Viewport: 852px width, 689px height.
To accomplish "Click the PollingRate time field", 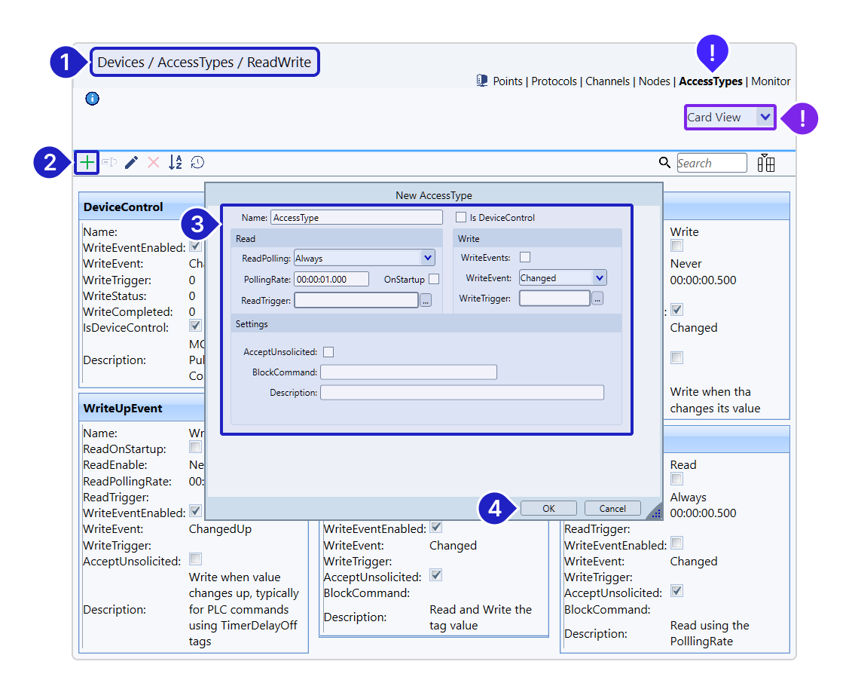I will (x=331, y=279).
